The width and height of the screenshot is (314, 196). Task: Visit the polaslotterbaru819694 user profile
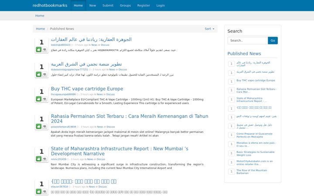tap(64, 127)
